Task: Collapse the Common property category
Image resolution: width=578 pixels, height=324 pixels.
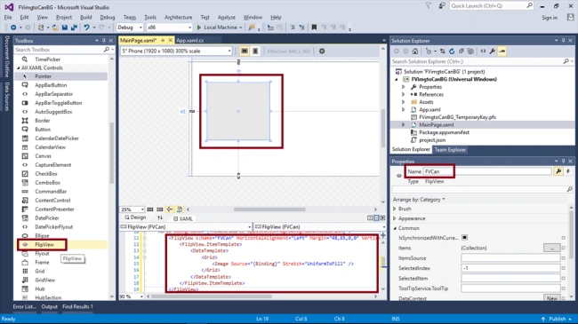Action: click(395, 228)
